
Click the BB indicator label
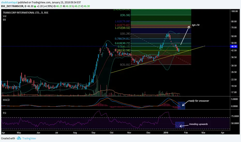click(4, 20)
